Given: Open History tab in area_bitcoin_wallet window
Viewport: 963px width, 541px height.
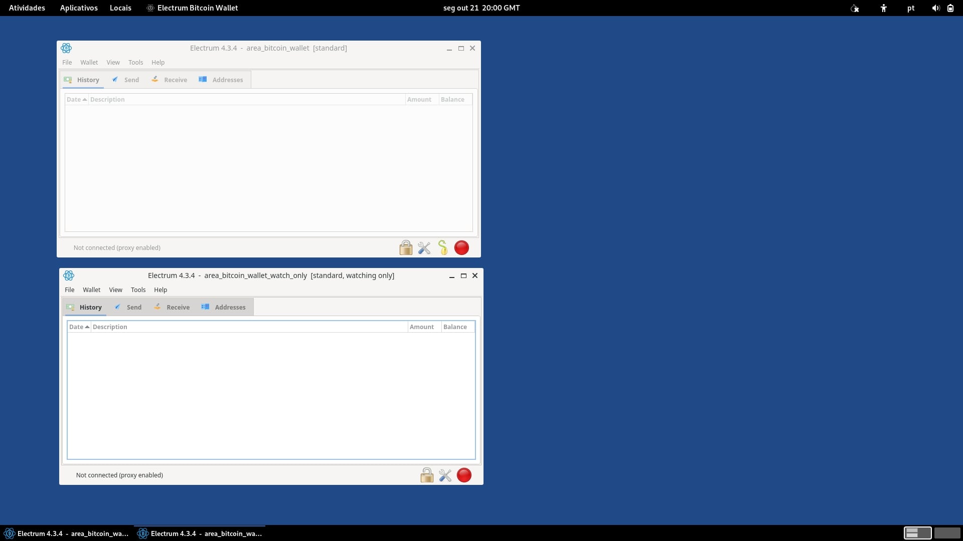Looking at the screenshot, I should tap(82, 80).
